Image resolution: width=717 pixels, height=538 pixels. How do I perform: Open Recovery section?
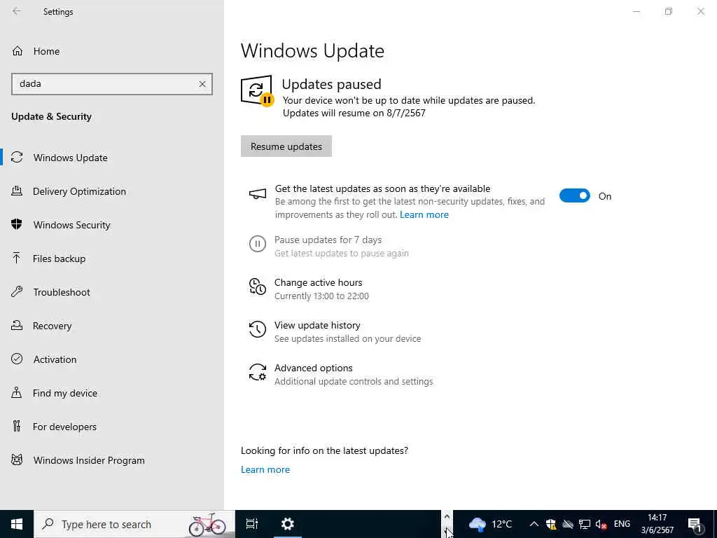(x=52, y=326)
